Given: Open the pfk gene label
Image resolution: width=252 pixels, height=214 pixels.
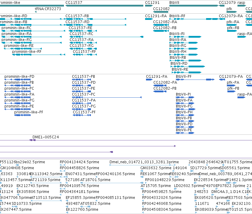Looking at the screenshot, I should 229,9.
